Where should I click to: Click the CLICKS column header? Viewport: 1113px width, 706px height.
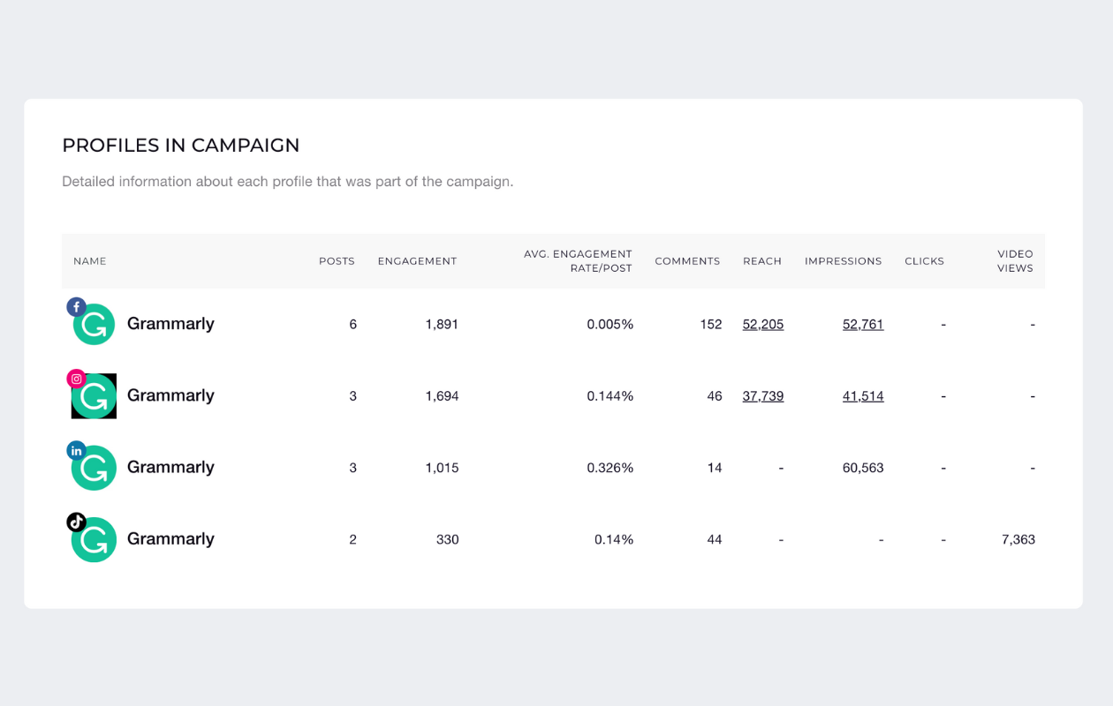[x=924, y=261]
